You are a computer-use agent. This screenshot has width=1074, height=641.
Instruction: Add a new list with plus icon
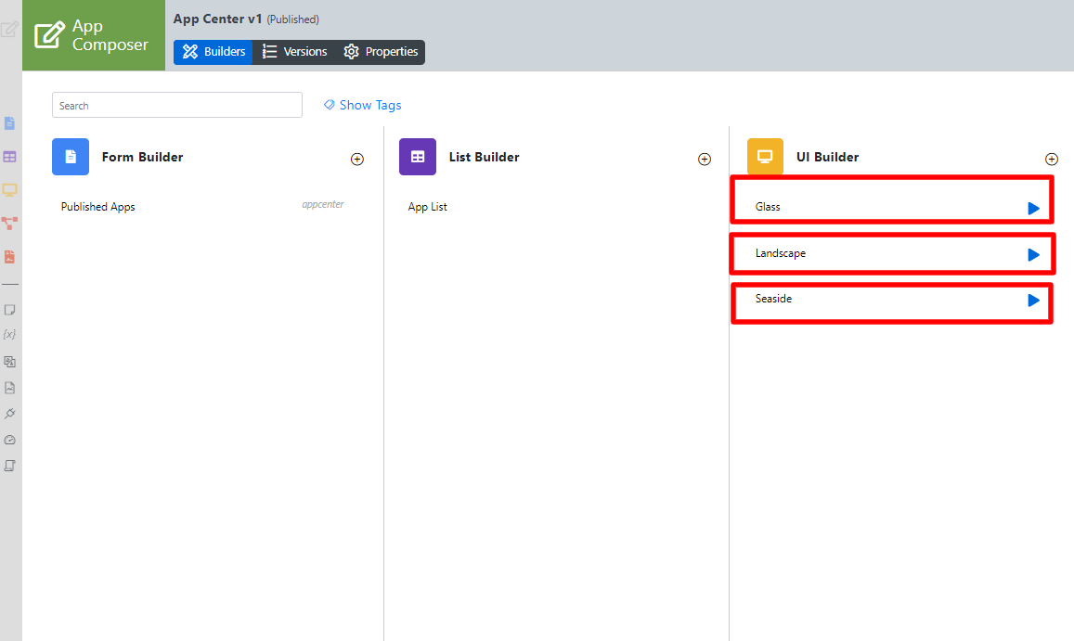coord(705,160)
